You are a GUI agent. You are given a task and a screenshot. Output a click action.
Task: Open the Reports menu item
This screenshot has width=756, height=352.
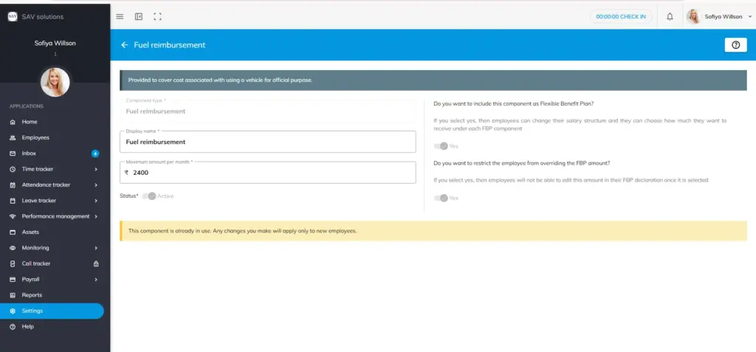click(52, 295)
